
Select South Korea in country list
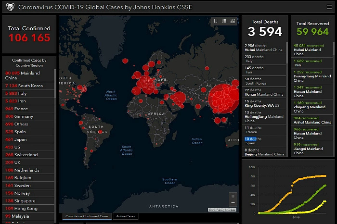[24, 86]
